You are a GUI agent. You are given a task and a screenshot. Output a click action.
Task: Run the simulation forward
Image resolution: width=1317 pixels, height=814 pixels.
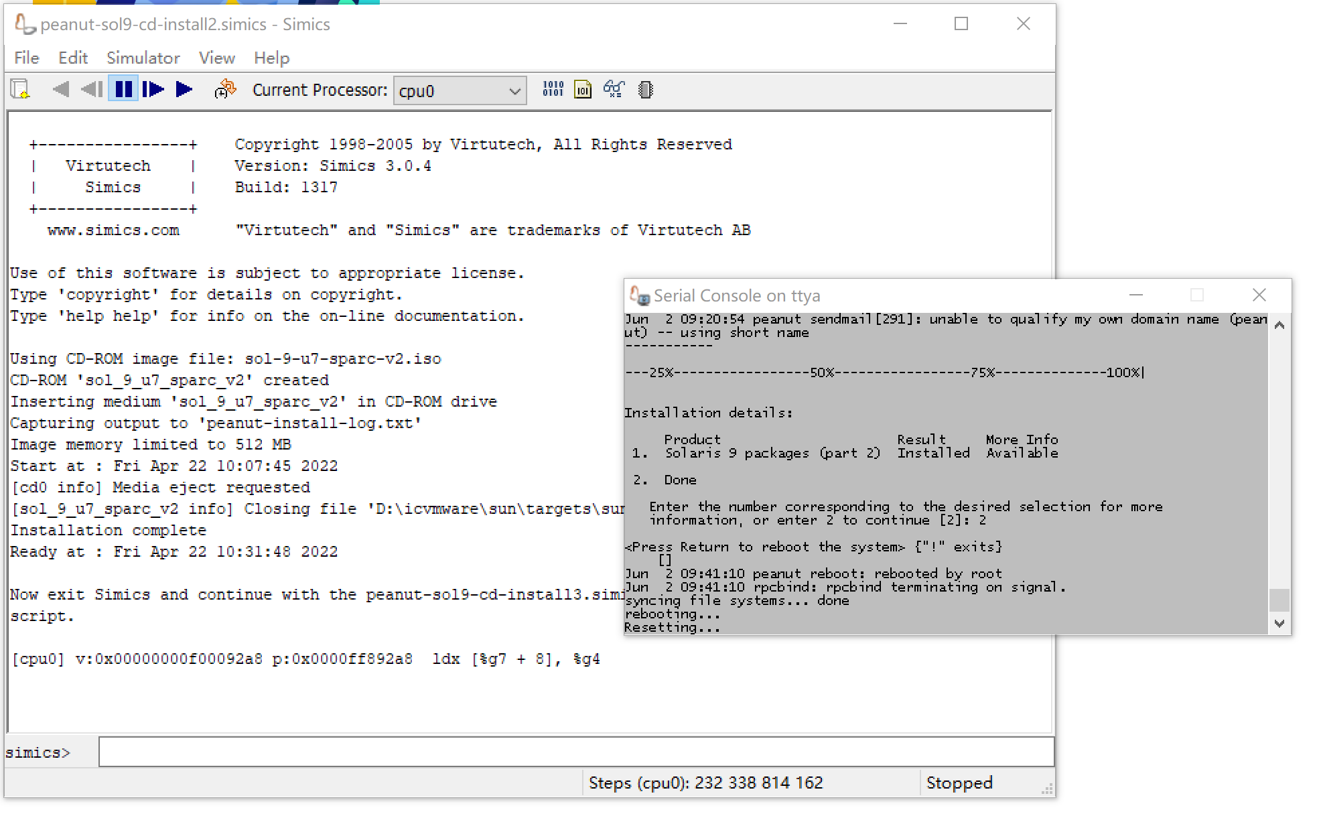click(184, 89)
